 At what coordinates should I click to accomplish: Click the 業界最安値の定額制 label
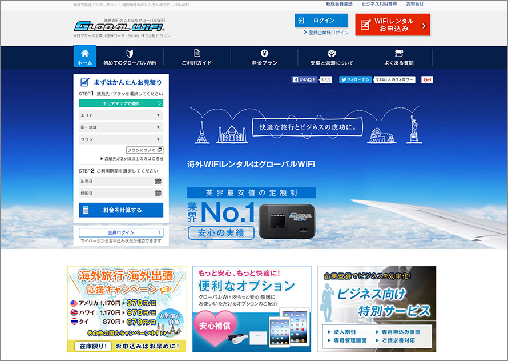(251, 192)
